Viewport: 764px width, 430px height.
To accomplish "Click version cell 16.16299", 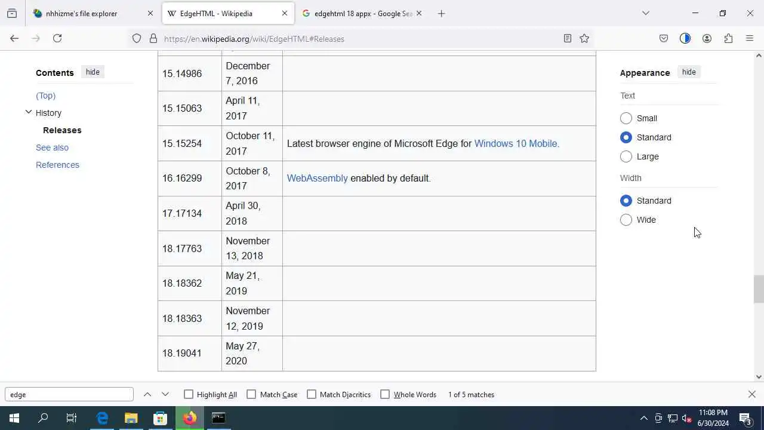I will point(190,178).
